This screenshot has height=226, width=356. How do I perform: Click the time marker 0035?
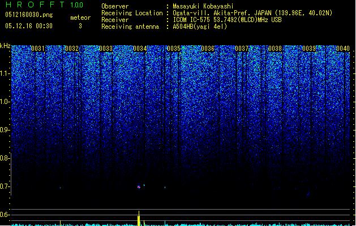(174, 49)
